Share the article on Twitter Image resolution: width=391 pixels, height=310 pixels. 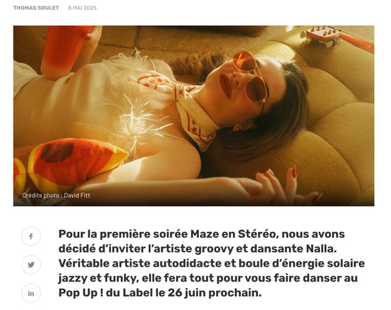click(x=31, y=265)
